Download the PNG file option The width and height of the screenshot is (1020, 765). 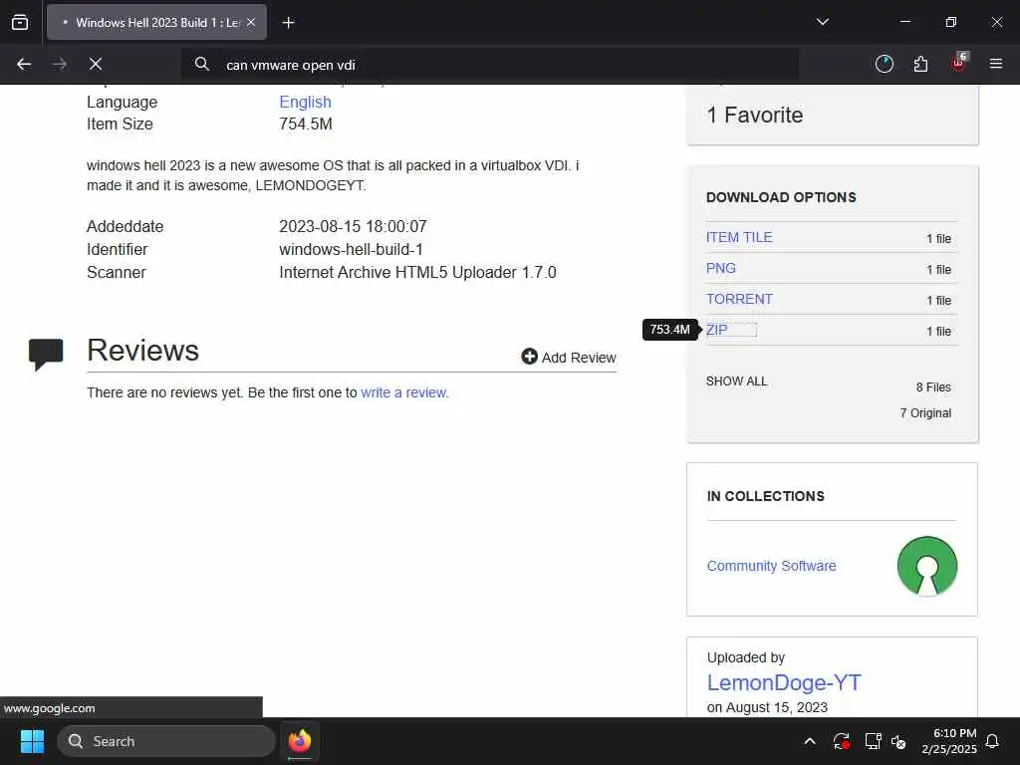[721, 268]
